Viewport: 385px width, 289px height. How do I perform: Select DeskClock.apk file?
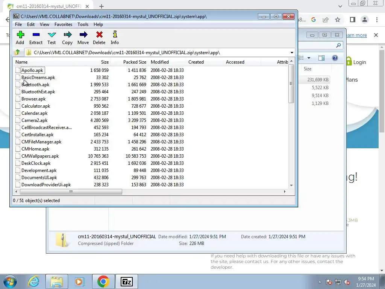tap(36, 163)
